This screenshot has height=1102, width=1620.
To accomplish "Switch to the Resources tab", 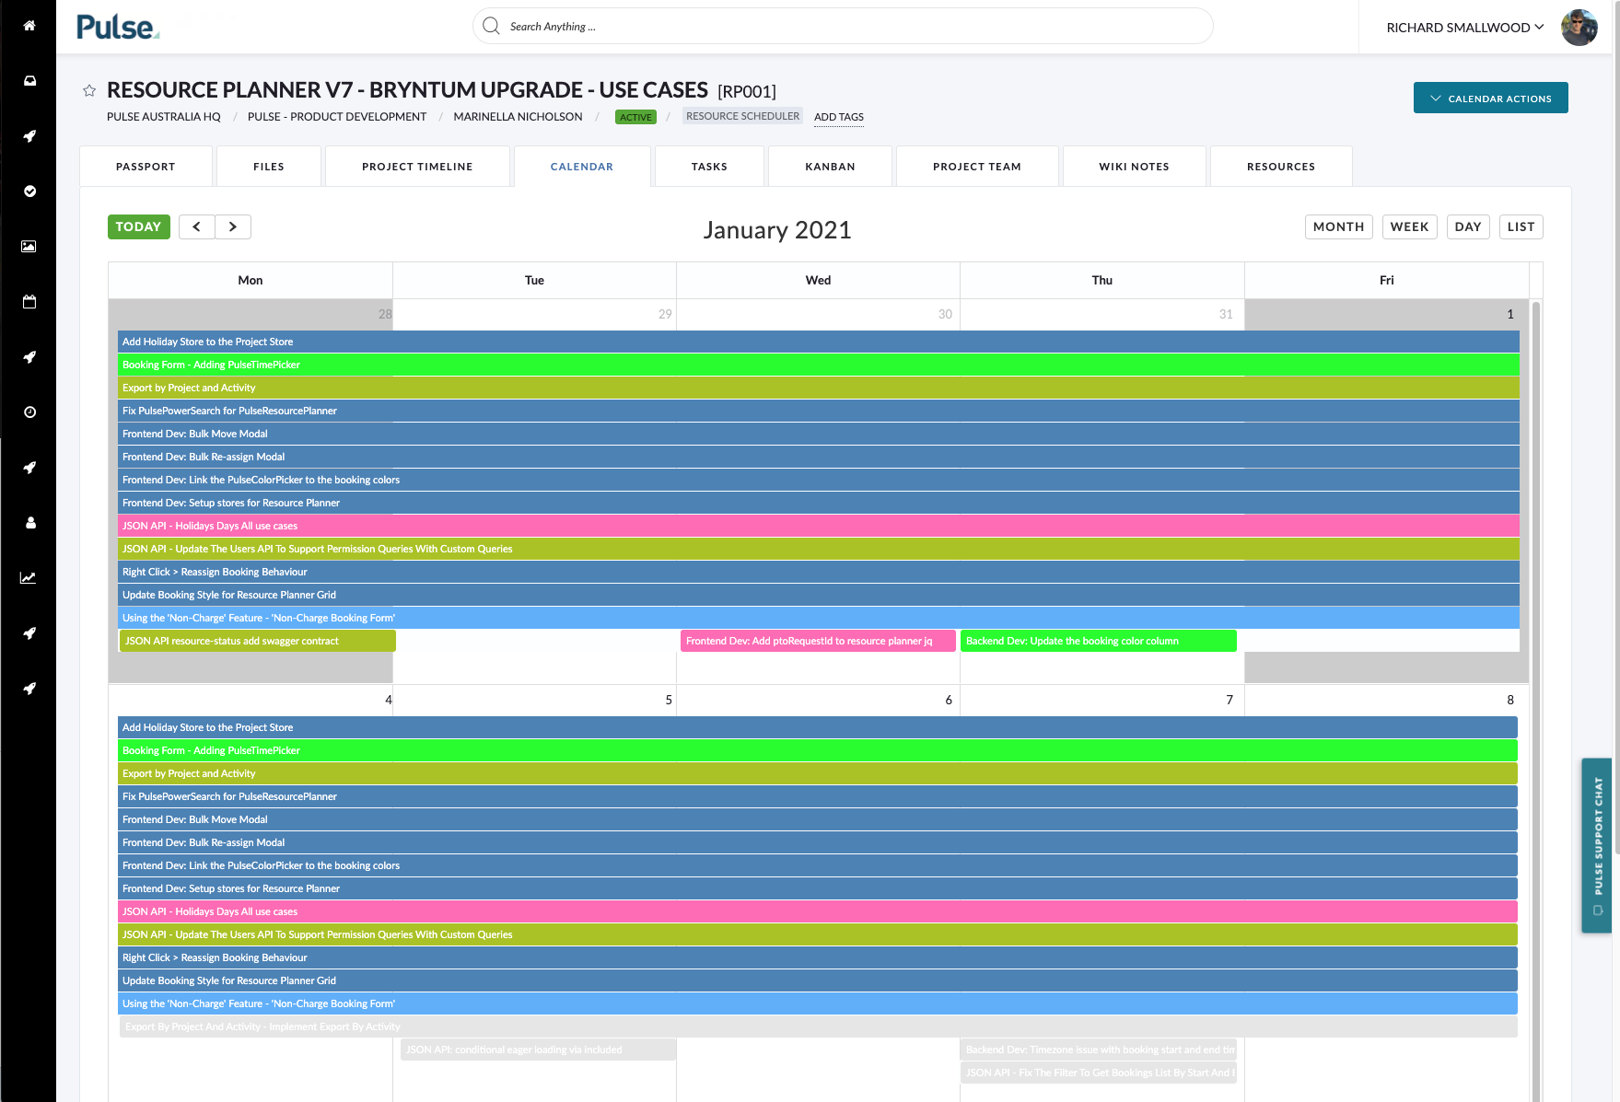I will click(x=1281, y=167).
